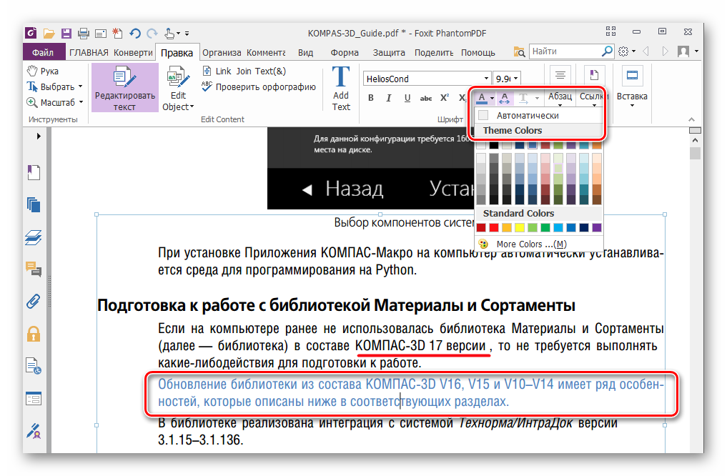727x476 pixels.
Task: Toggle Bold formatting
Action: pos(371,98)
